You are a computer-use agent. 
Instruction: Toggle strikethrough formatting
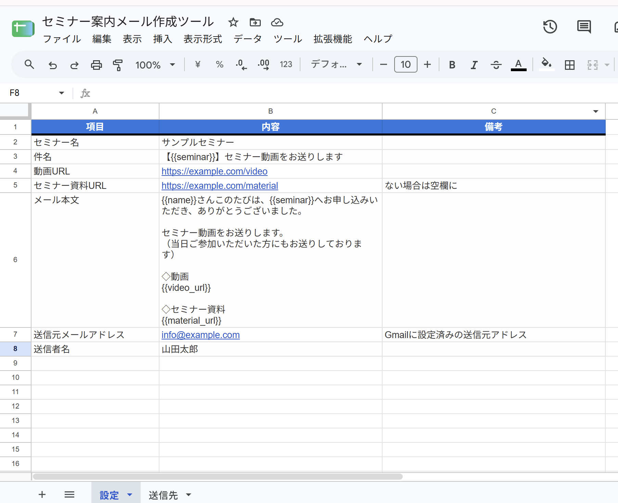(496, 65)
